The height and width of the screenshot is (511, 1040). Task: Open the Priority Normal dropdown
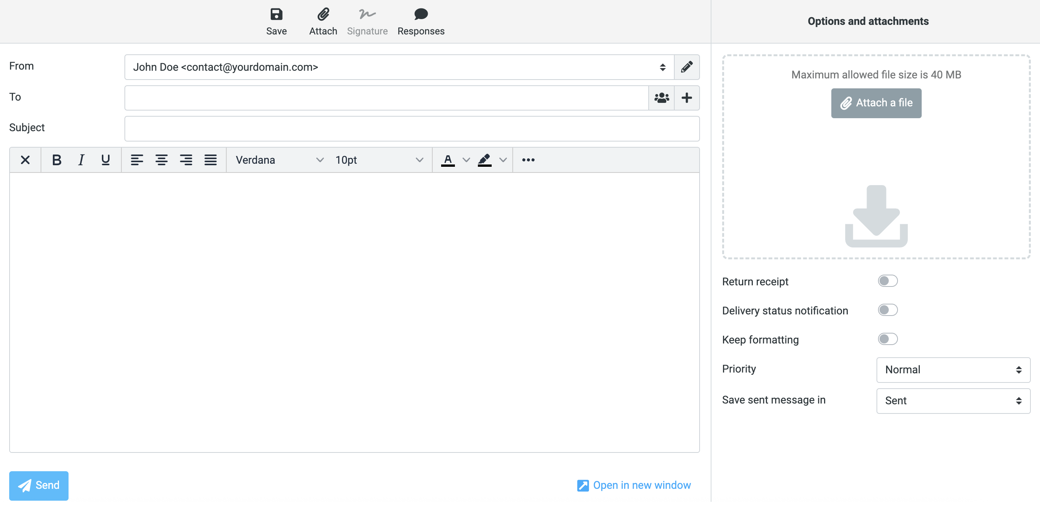coord(953,369)
